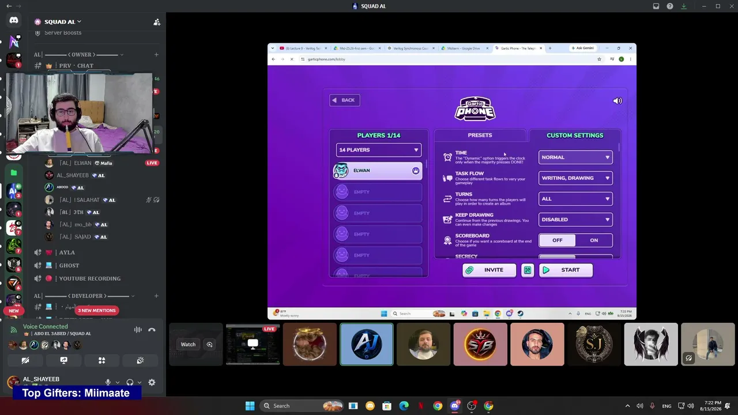The width and height of the screenshot is (738, 415).
Task: Open Discord user settings gear
Action: coord(152,382)
